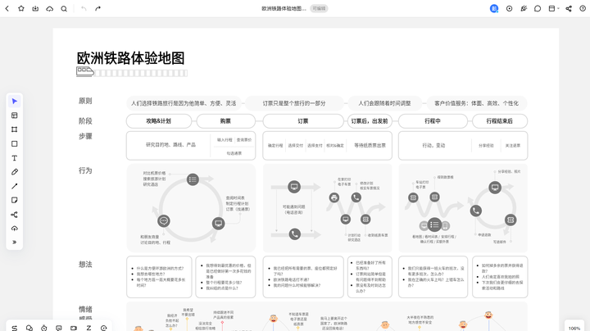Image resolution: width=590 pixels, height=331 pixels.
Task: Open the S-shaped arrows icon in bottom bar
Action: point(14,328)
